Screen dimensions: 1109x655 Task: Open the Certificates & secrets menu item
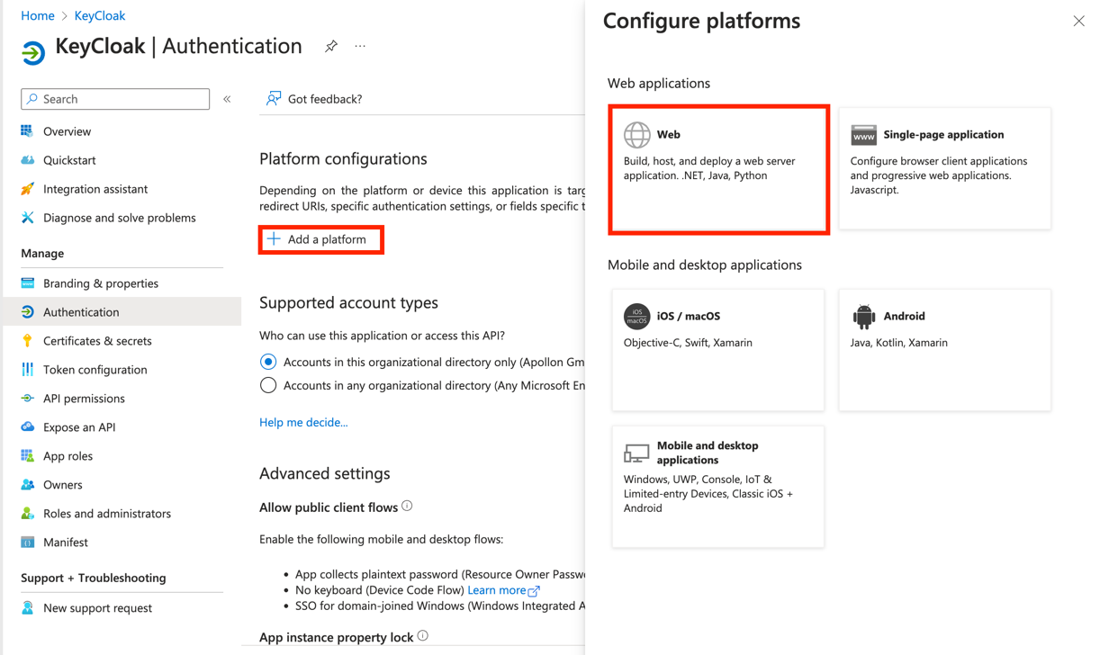(97, 341)
